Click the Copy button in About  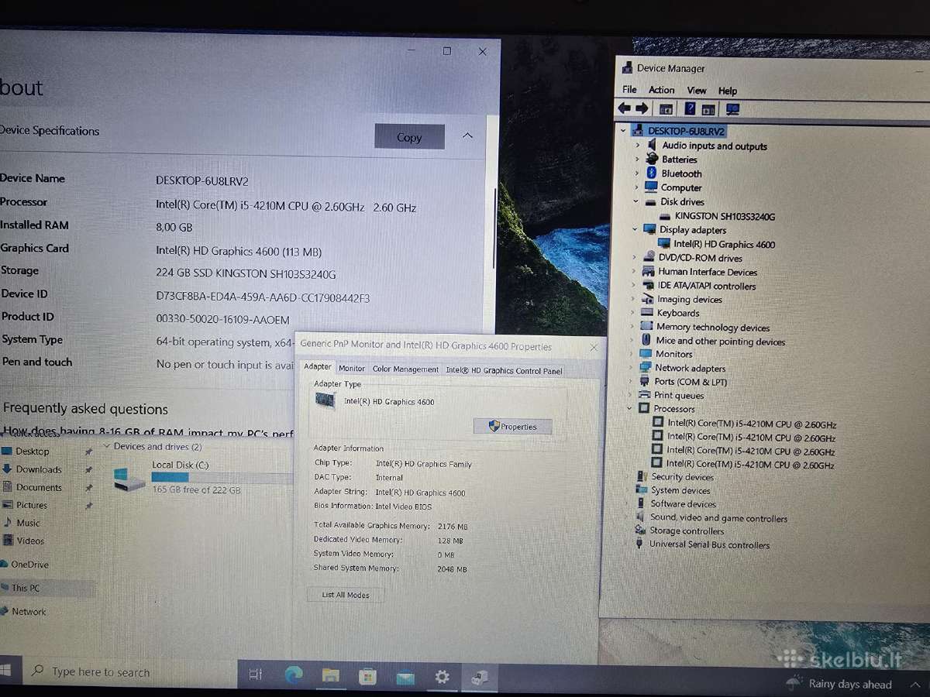pos(409,137)
